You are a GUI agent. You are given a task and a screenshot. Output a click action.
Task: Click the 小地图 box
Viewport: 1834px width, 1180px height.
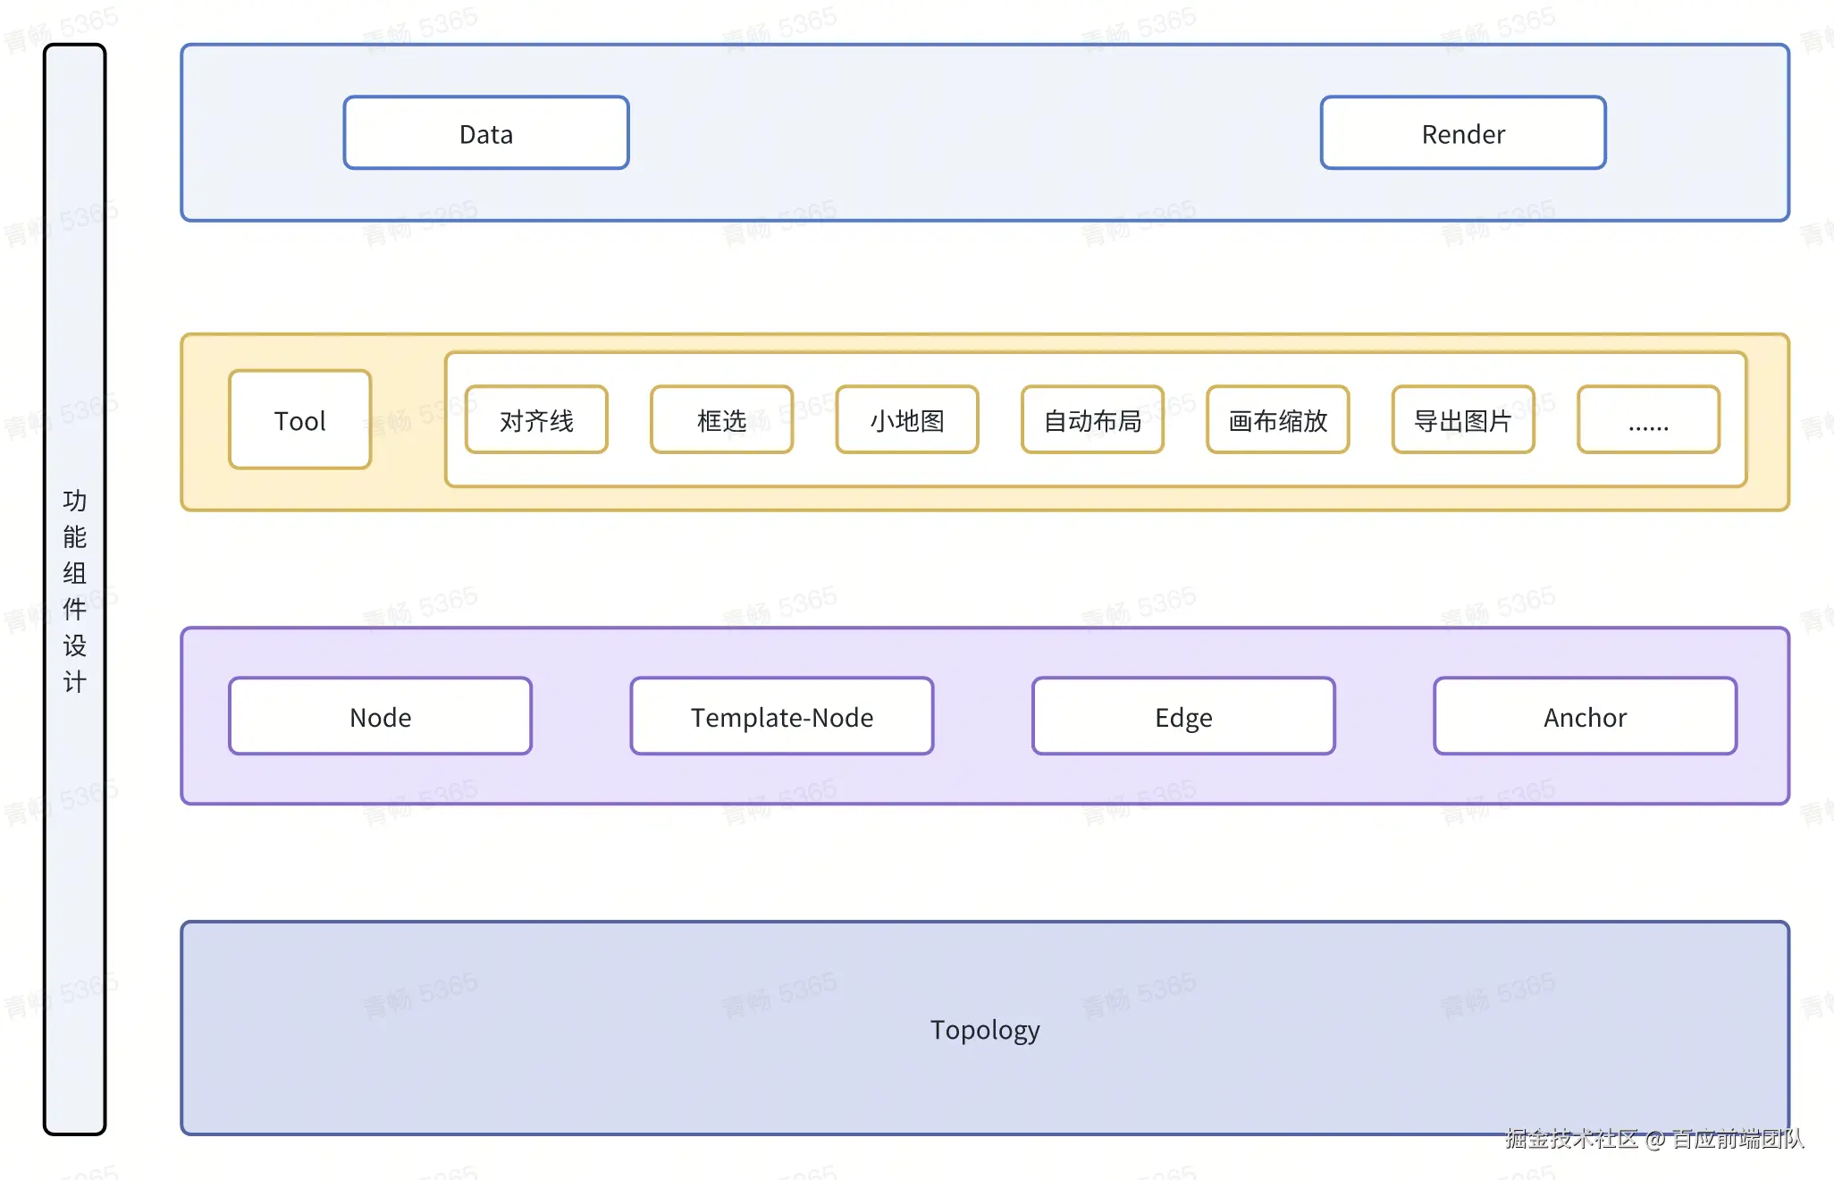[x=907, y=420]
